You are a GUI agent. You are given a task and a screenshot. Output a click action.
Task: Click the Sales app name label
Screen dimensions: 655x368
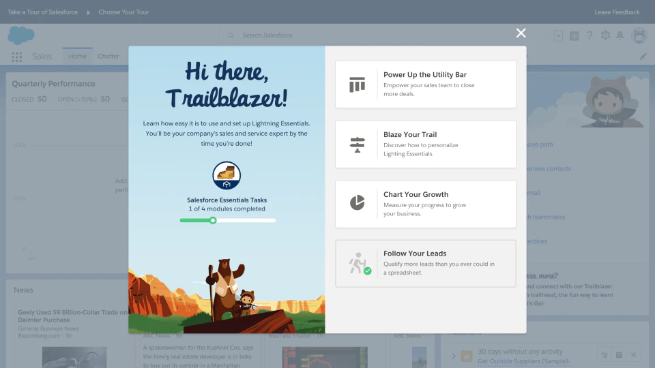42,57
